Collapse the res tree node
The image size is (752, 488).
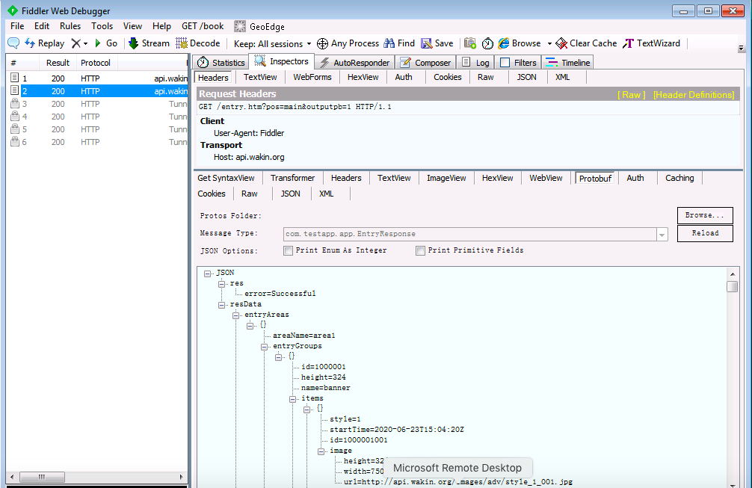click(x=221, y=284)
